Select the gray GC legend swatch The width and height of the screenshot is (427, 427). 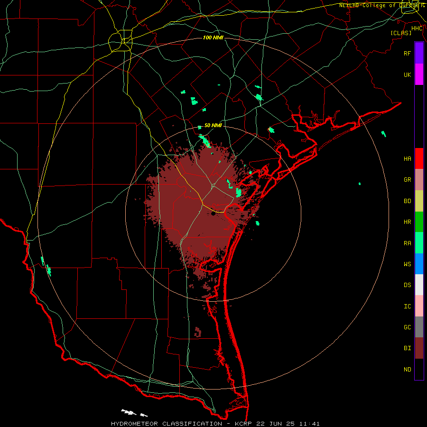419,327
